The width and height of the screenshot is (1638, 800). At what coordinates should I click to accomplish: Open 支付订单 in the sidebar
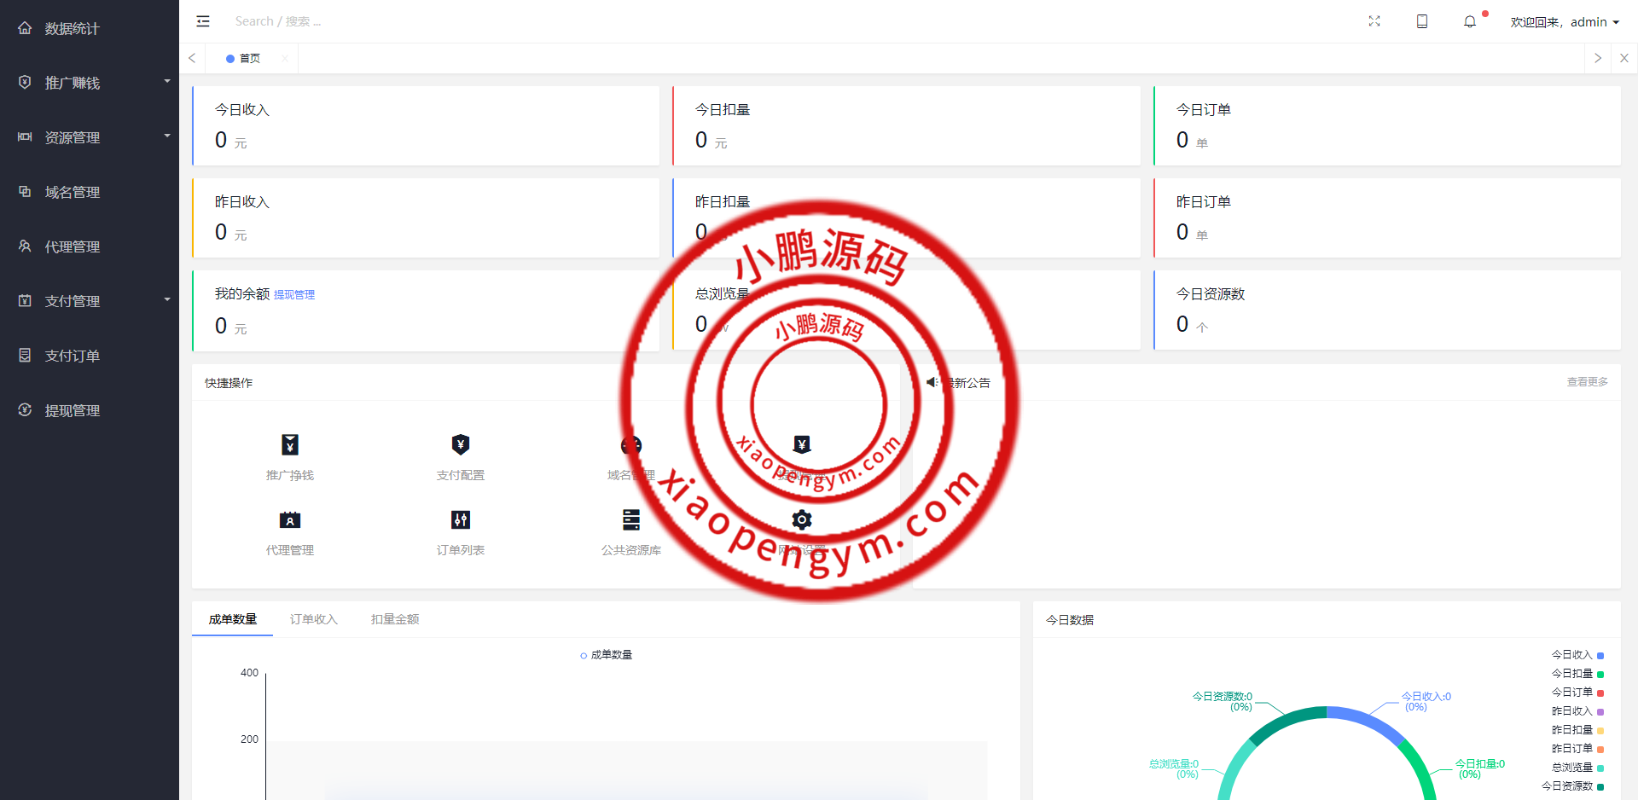[x=73, y=356]
